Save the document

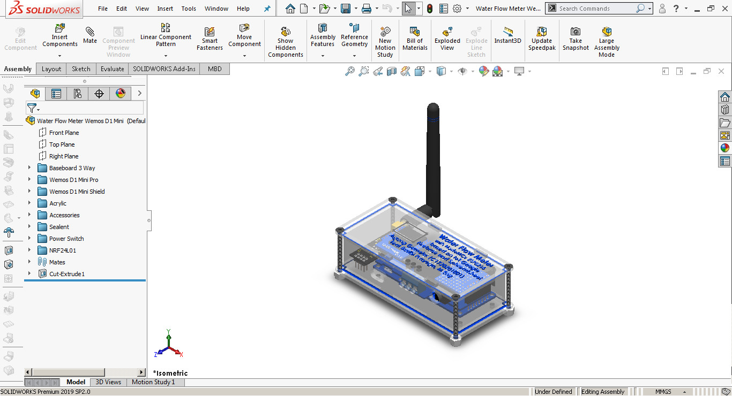tap(346, 9)
